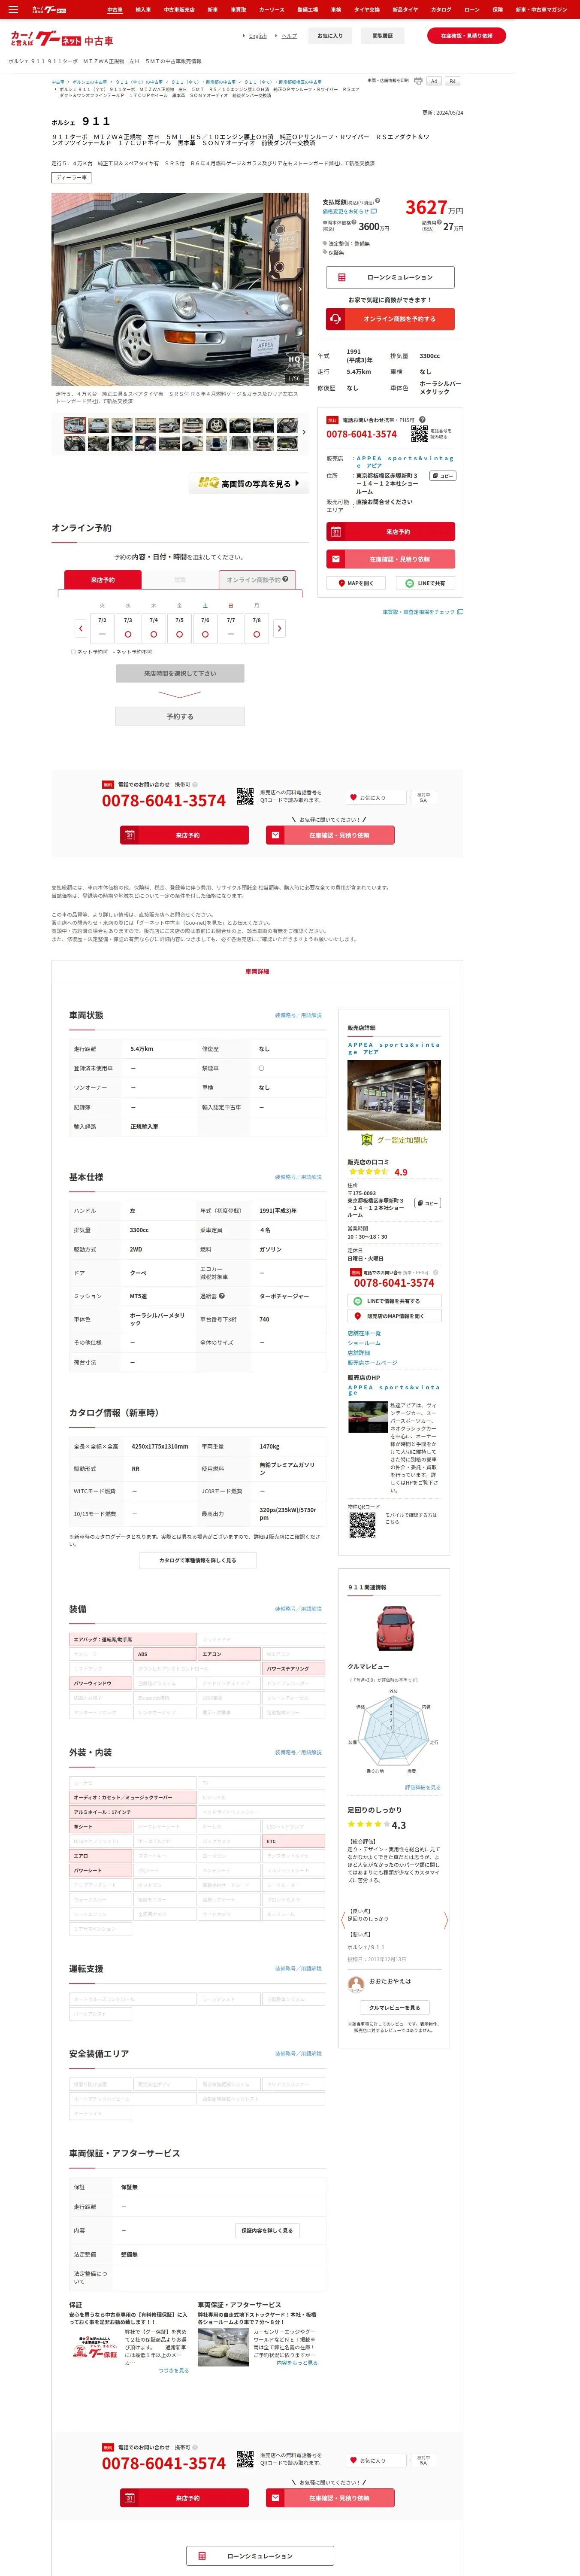Open the map via MAPを開く pin
Image resolution: width=580 pixels, height=2576 pixels.
(x=355, y=583)
